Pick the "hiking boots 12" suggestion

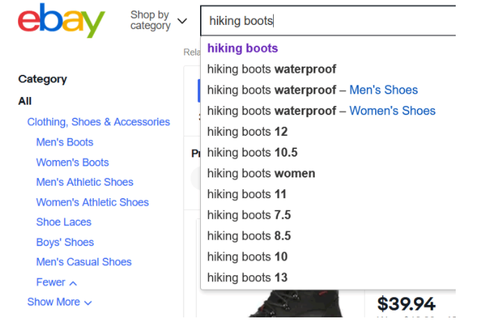[x=247, y=132]
